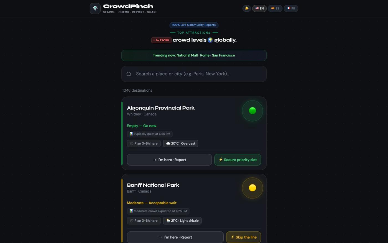Switch language to ES
The height and width of the screenshot is (243, 388).
[x=275, y=8]
